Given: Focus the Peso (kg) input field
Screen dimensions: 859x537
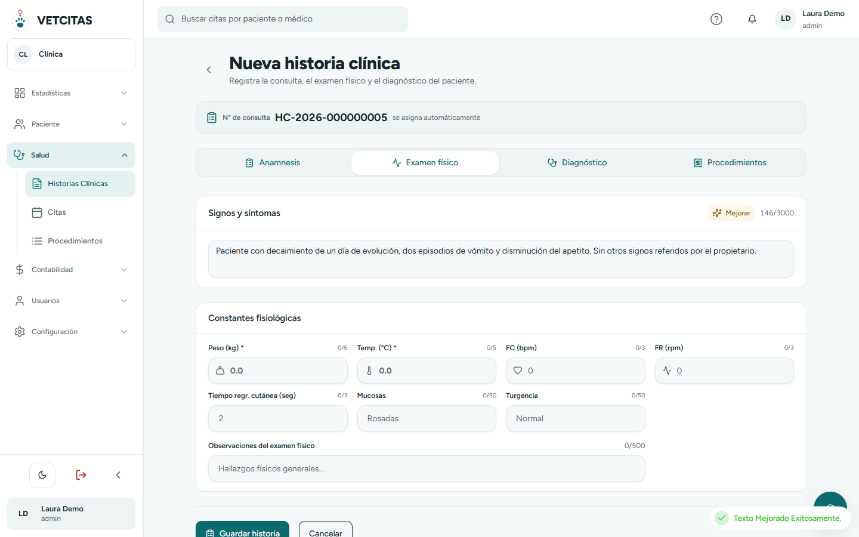Looking at the screenshot, I should (278, 371).
